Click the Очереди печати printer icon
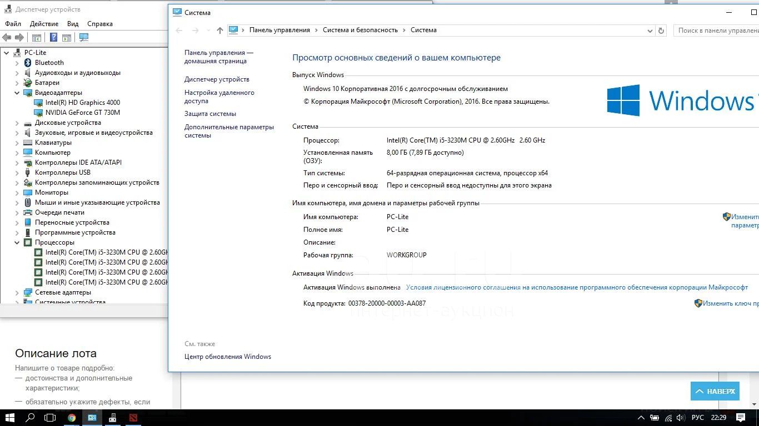 (x=28, y=212)
